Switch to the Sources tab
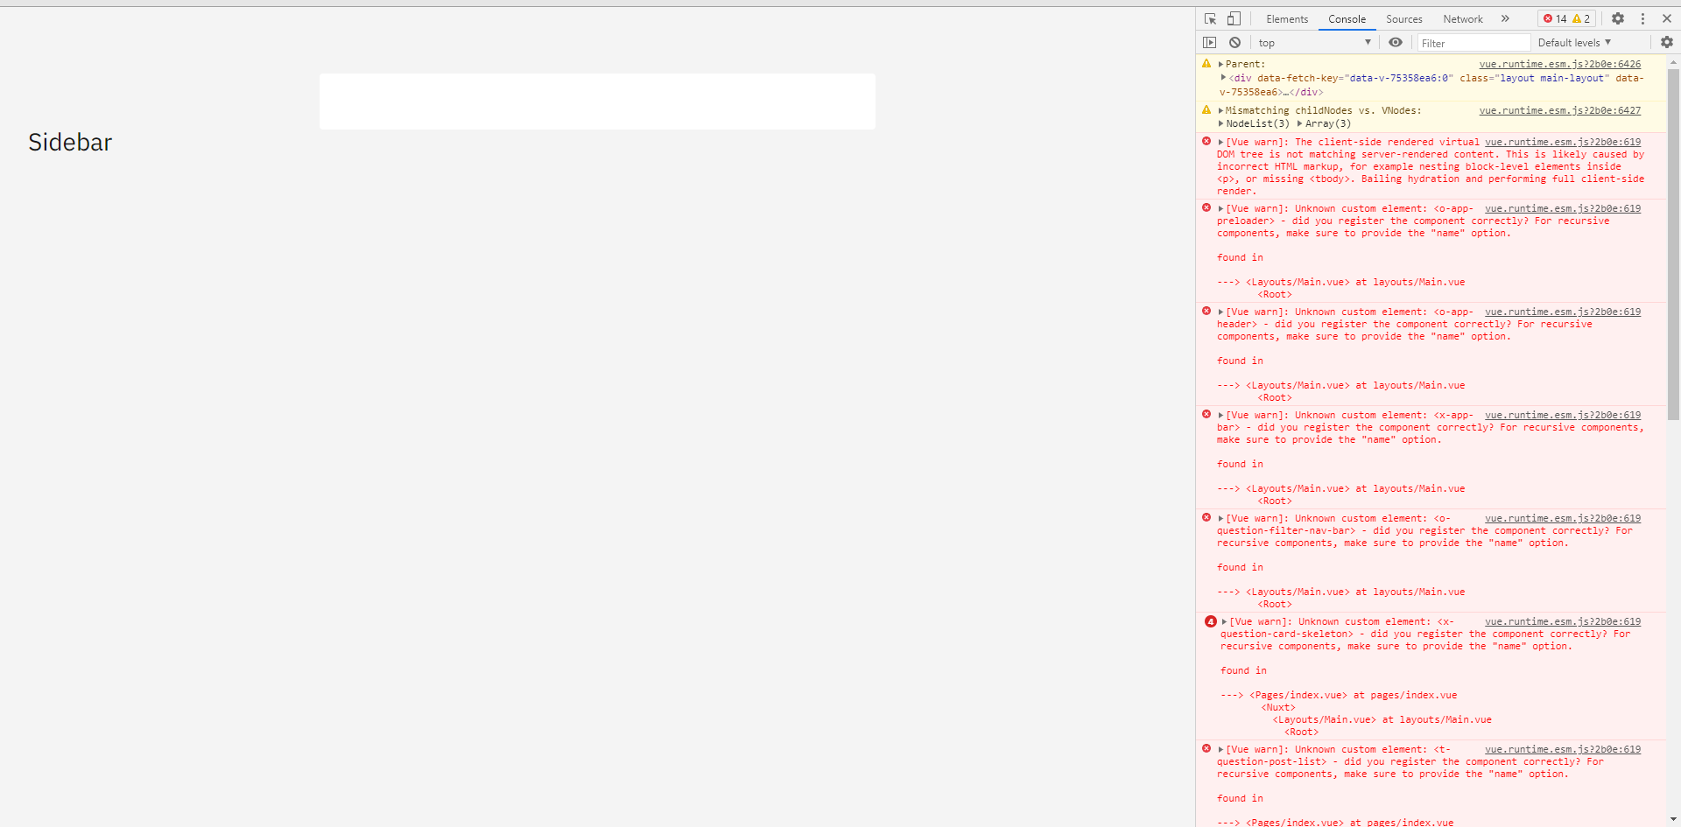1681x827 pixels. pyautogui.click(x=1403, y=18)
